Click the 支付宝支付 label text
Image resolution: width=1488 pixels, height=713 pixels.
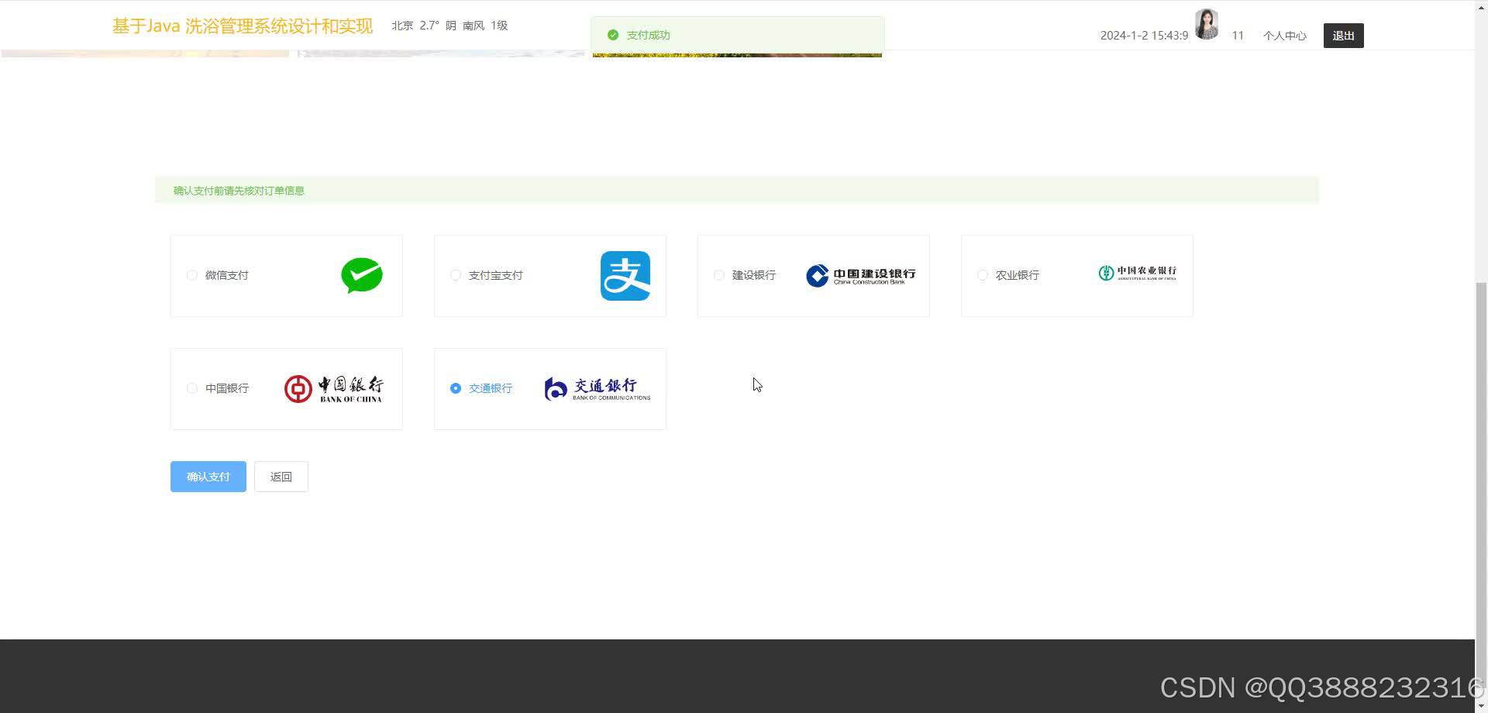pos(496,275)
